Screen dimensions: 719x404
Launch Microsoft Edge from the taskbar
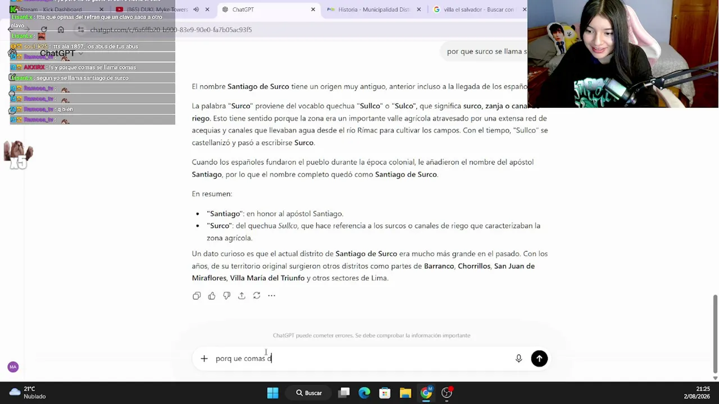365,393
